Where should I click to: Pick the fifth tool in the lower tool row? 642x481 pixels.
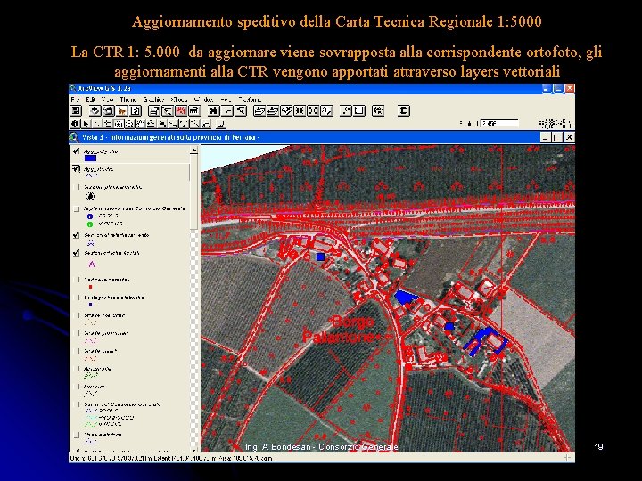[x=119, y=124]
